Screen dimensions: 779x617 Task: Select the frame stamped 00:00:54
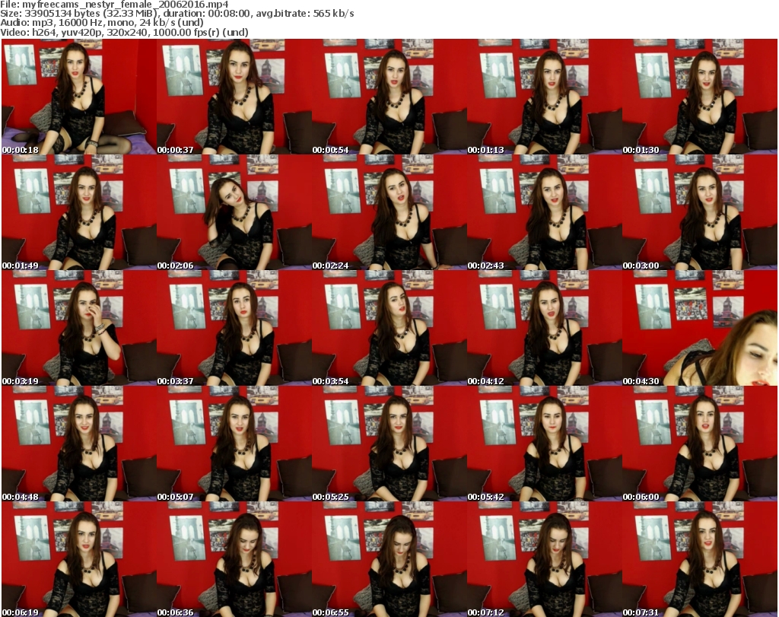point(389,97)
